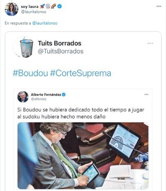Click the rainbow emoji in Laura's name
Screen dimensions: 166x191
point(53,6)
